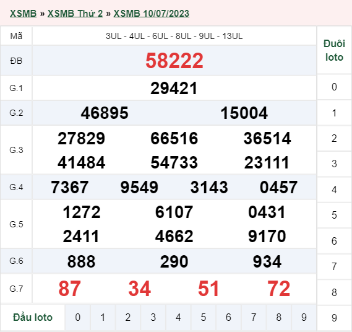
Task: Click G.7 number 34
Action: 139,289
